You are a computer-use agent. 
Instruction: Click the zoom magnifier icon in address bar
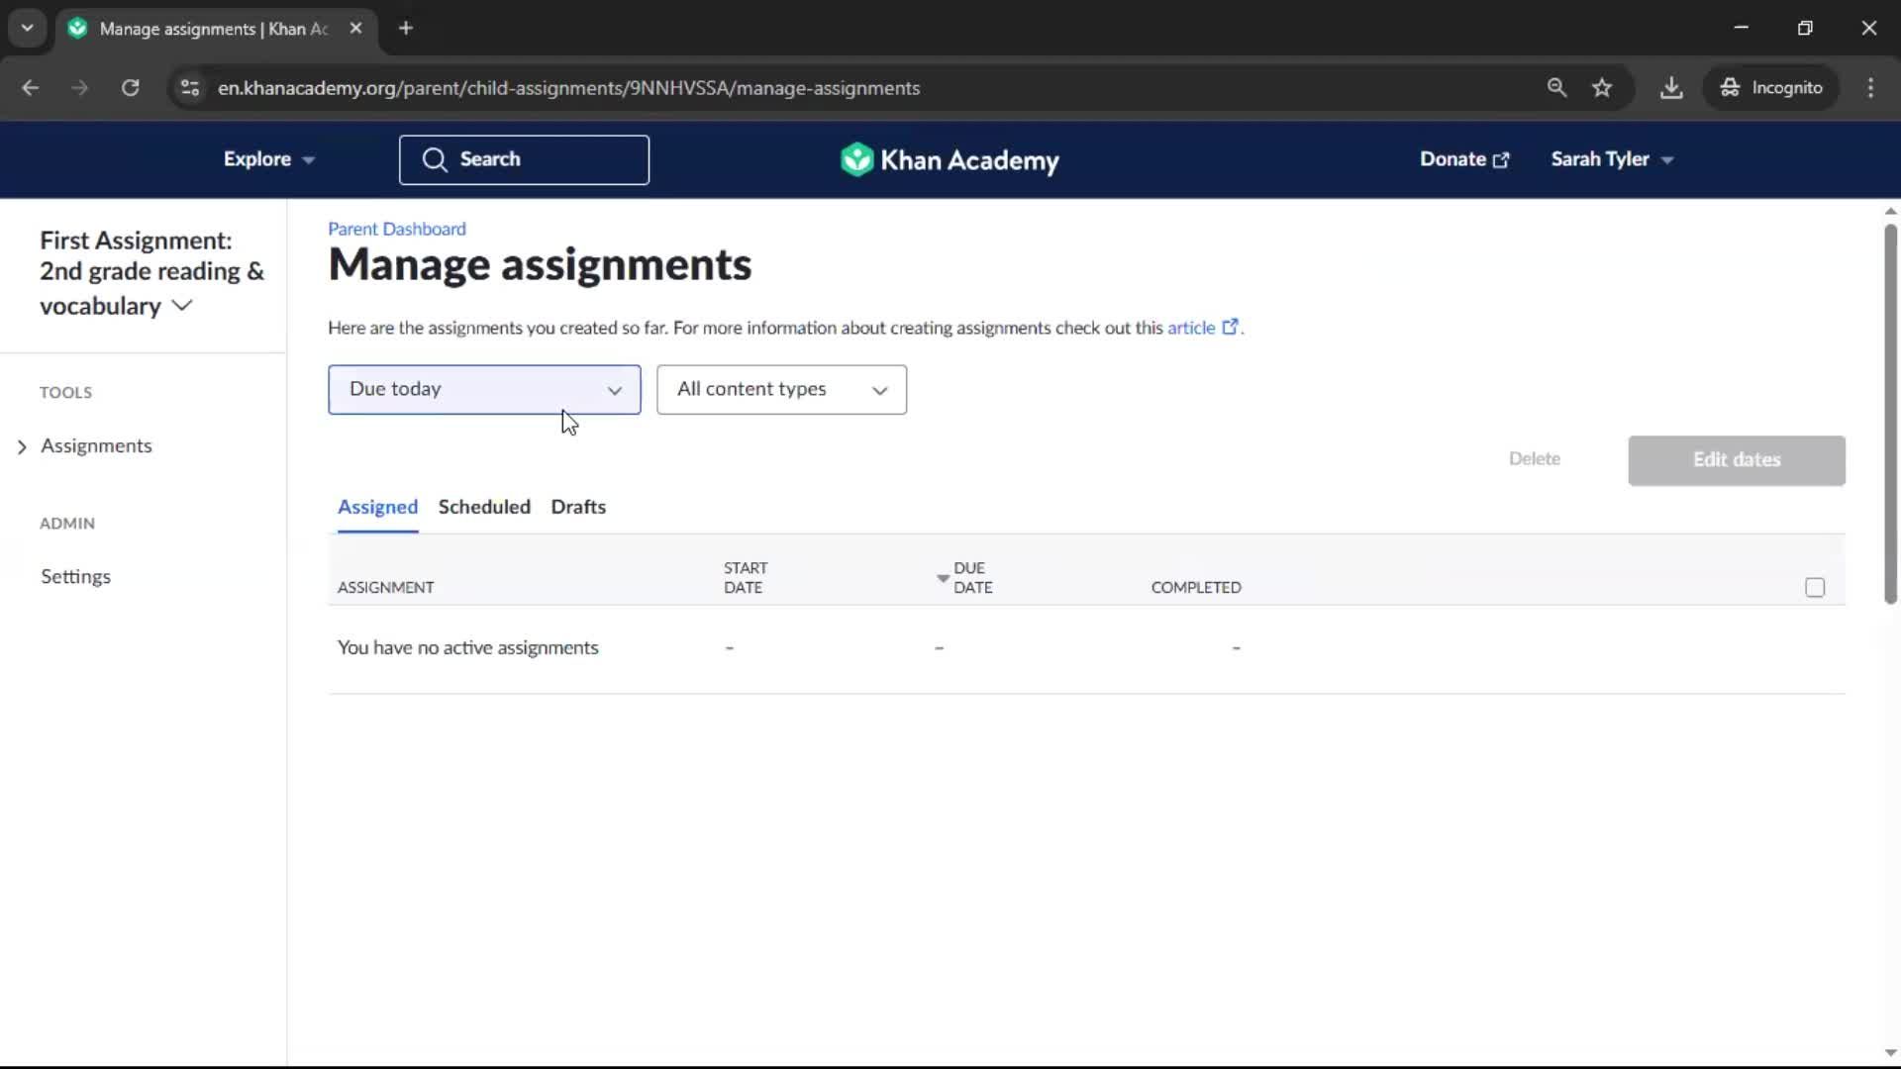[1556, 88]
